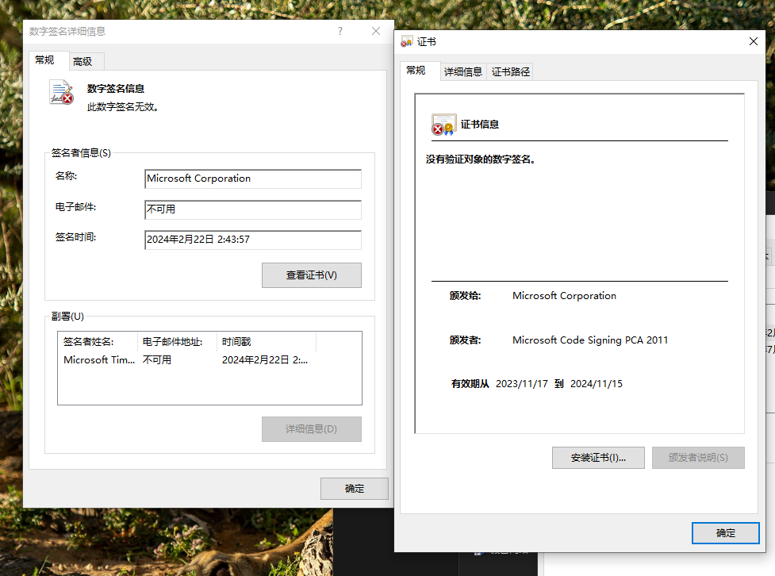Open 证书路径 tab in certificate window
Viewport: 775px width, 576px height.
[x=511, y=71]
